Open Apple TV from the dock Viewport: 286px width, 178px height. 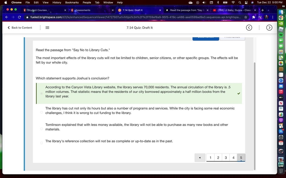281,98
